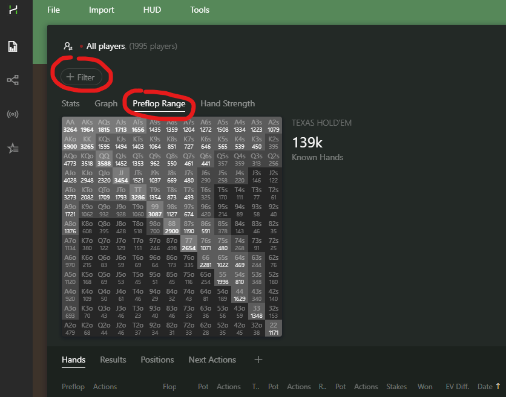Open the Next Actions tab
Image resolution: width=506 pixels, height=397 pixels.
(x=212, y=360)
